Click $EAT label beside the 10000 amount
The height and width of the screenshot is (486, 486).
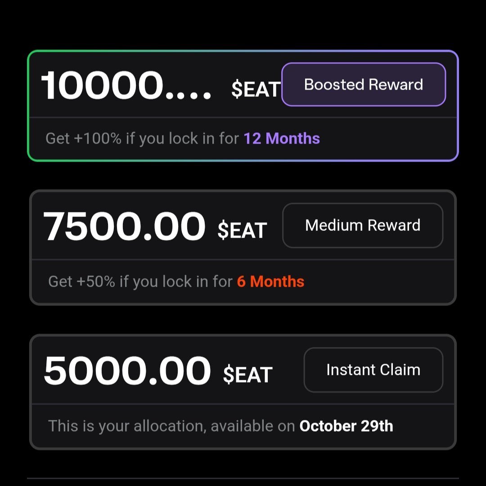256,90
